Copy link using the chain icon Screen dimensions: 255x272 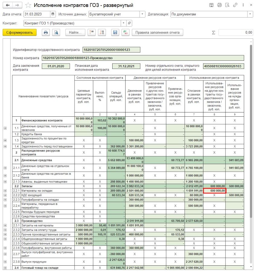click(235, 5)
